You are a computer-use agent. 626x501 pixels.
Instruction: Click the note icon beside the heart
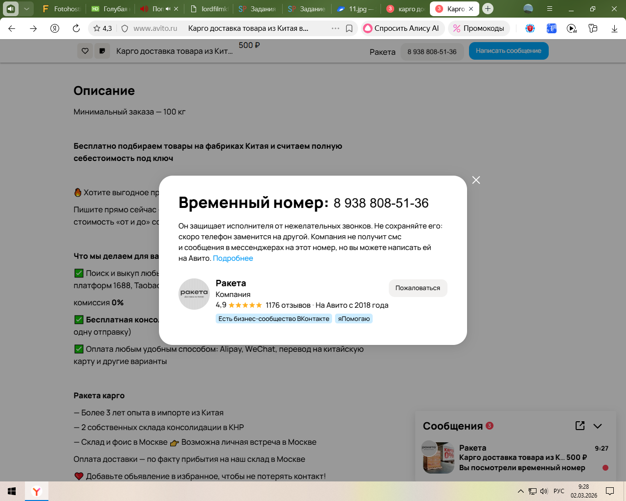(x=102, y=51)
